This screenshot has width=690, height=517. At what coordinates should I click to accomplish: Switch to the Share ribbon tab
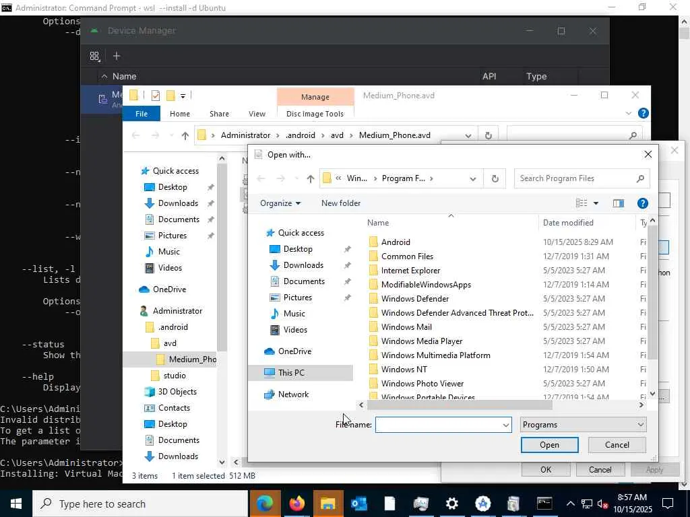pos(219,113)
